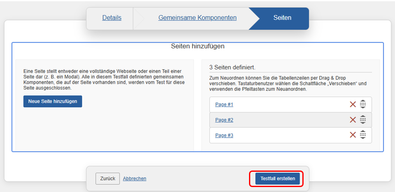Viewport: 395px width, 192px height.
Task: Select the move handle for Page #1
Action: [363, 104]
